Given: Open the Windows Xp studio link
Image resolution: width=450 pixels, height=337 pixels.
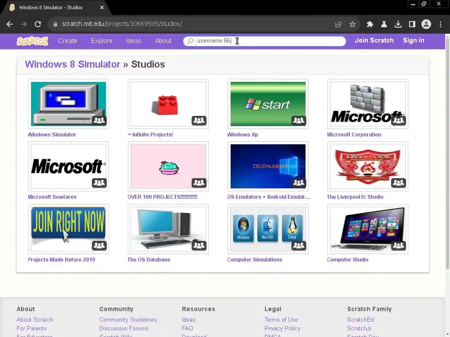Looking at the screenshot, I should [243, 134].
